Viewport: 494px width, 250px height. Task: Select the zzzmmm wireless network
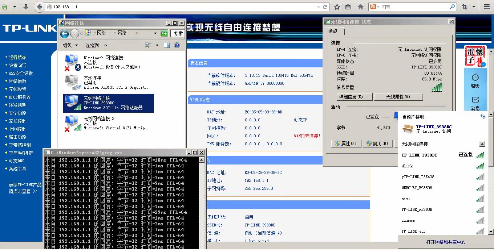click(x=443, y=220)
